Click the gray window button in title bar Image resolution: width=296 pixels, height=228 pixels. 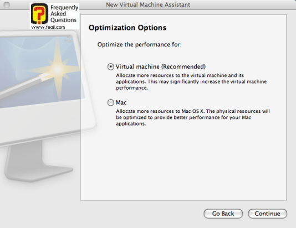tap(7, 5)
